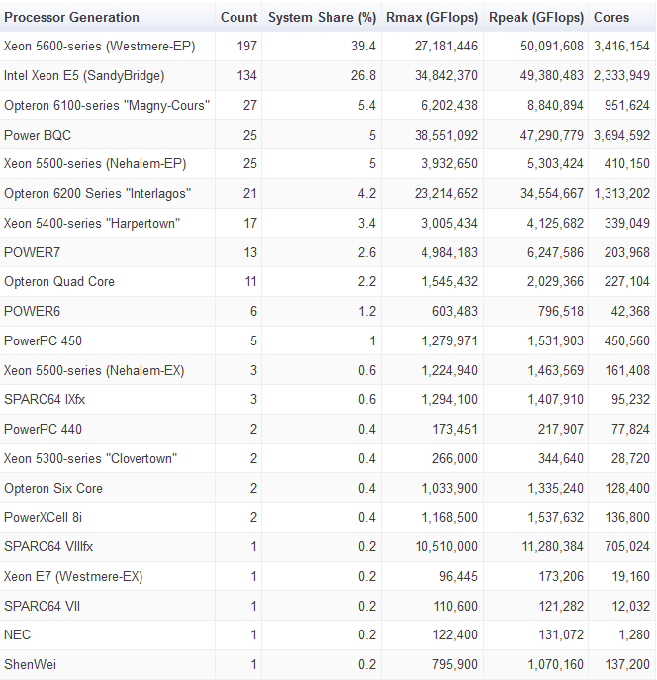Select Opteron 6100-series "Magny-Cours" cell
This screenshot has width=657, height=680.
[107, 105]
